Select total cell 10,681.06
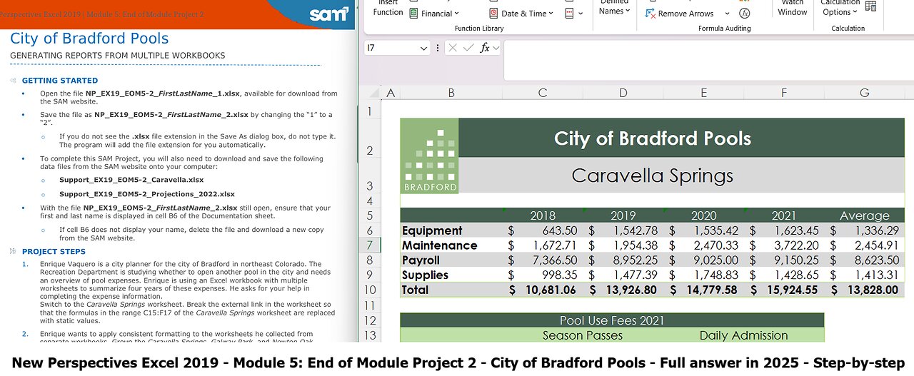This screenshot has width=914, height=376. click(543, 290)
